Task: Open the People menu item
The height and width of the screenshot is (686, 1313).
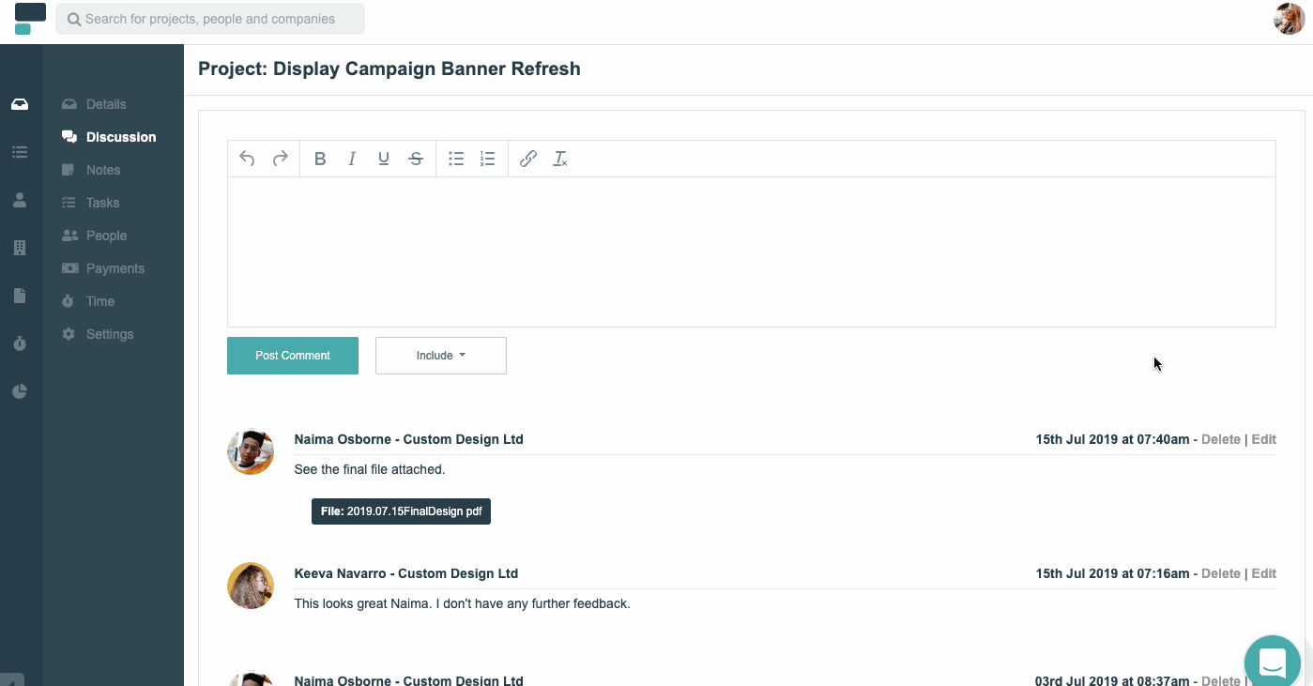Action: pos(94,236)
